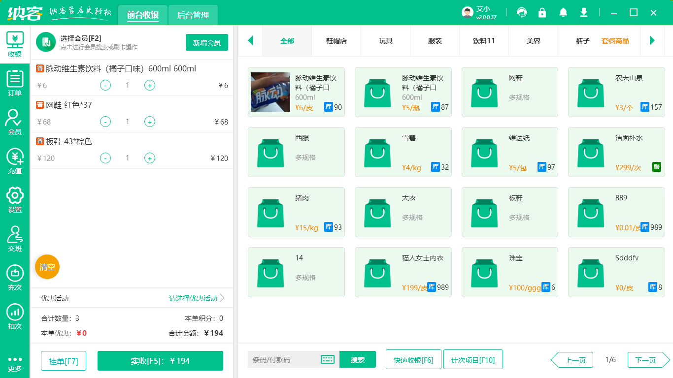Select the 全部 category tab

287,41
